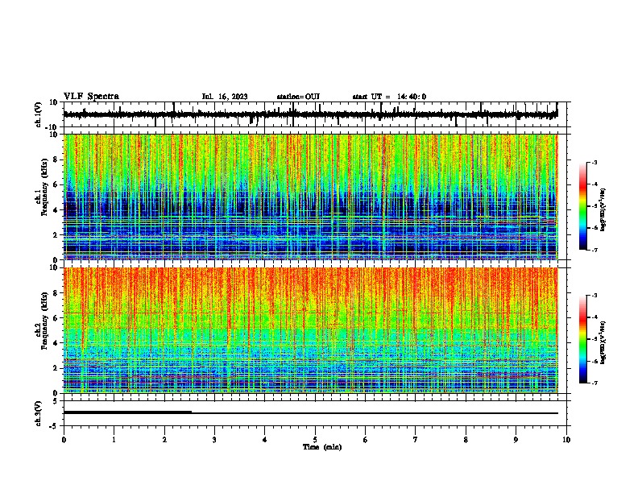Viewport: 638px width, 493px height.
Task: Click time axis tick label "9"
Action: 516,440
